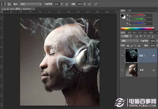158x109 pixels.
Task: Open the brush preset picker arrow
Action: [x=5, y=4]
